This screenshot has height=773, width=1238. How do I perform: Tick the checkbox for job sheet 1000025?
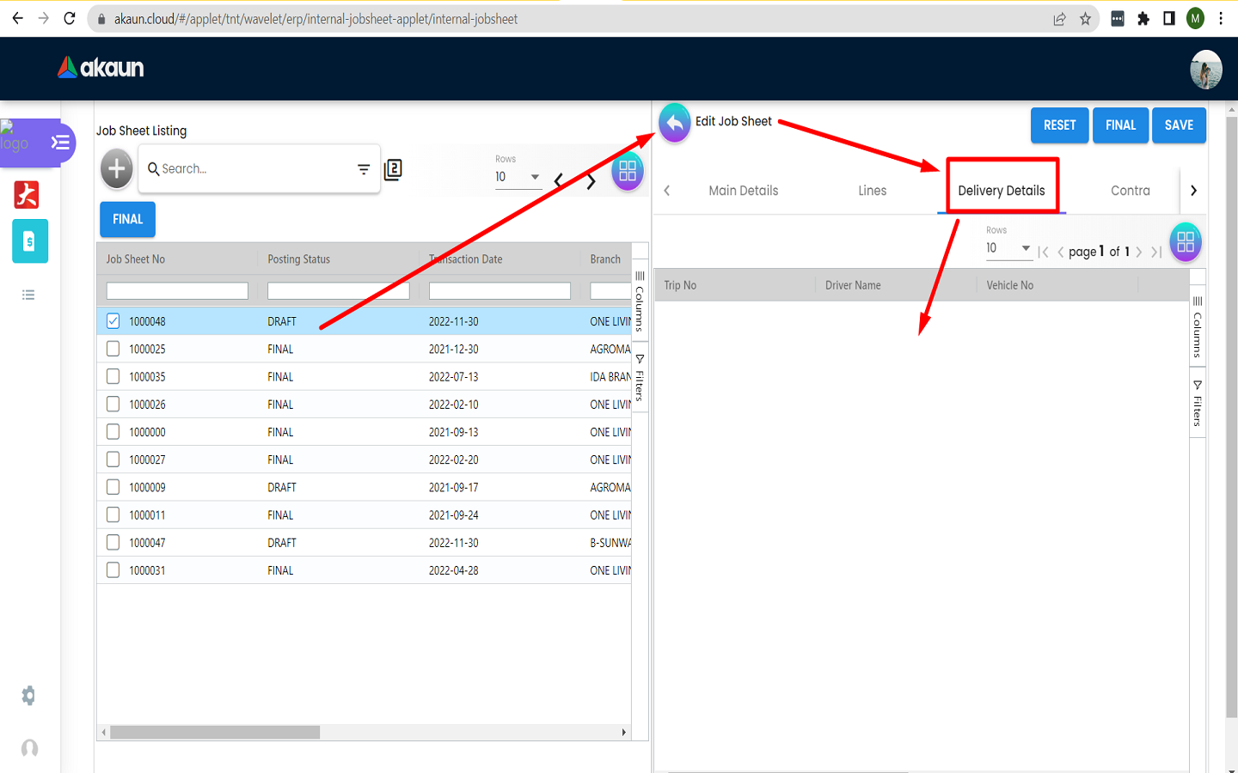tap(113, 349)
